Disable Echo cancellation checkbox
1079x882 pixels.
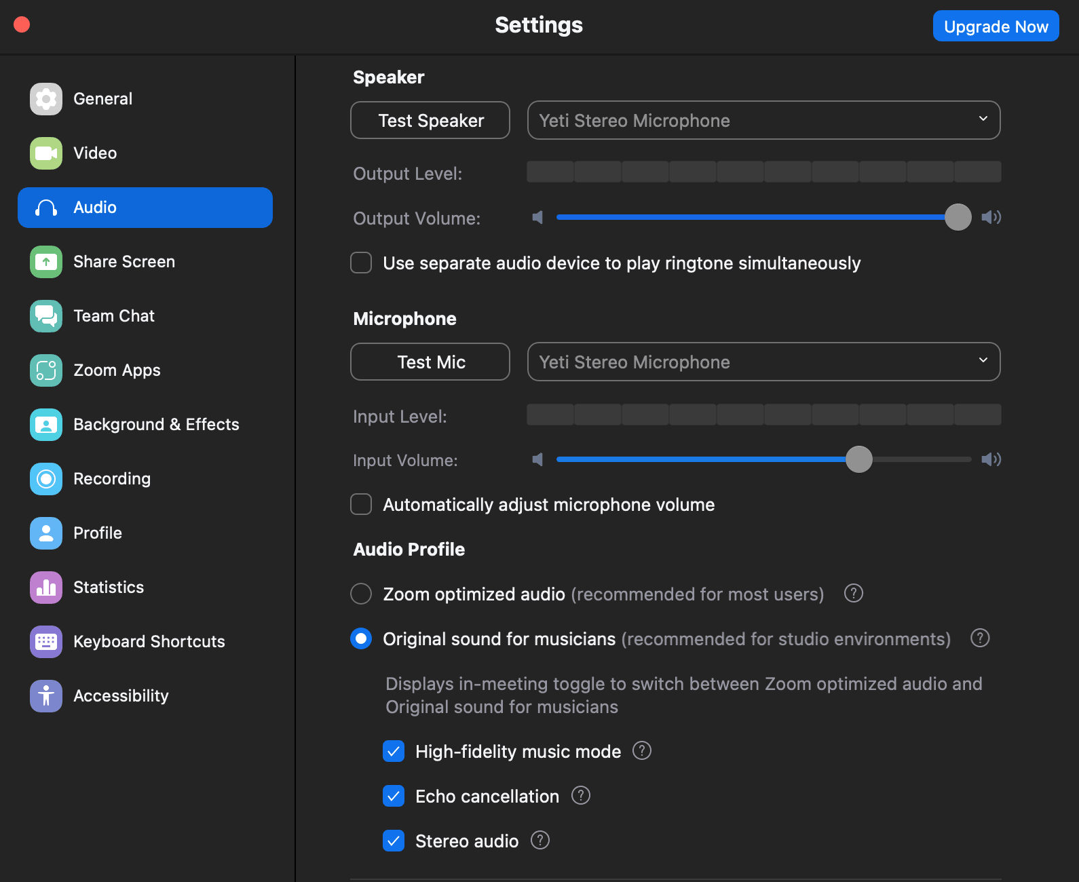394,796
